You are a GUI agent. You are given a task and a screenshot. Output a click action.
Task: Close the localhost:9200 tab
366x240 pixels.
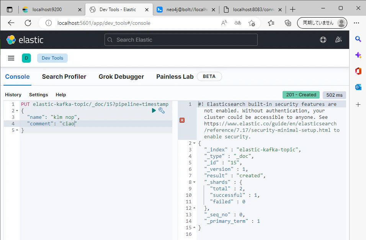pos(80,10)
